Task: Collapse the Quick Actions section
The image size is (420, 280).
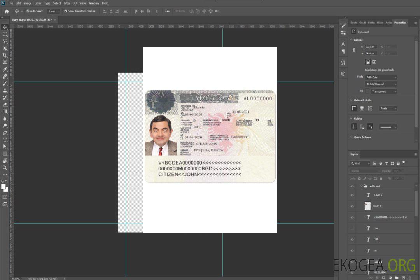Action: tap(352, 137)
